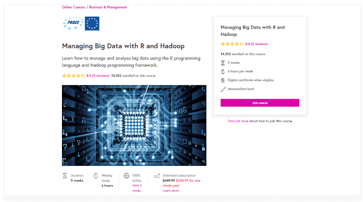363x202 pixels.
Task: Click the certificate icon in sidebar card
Action: click(x=223, y=80)
